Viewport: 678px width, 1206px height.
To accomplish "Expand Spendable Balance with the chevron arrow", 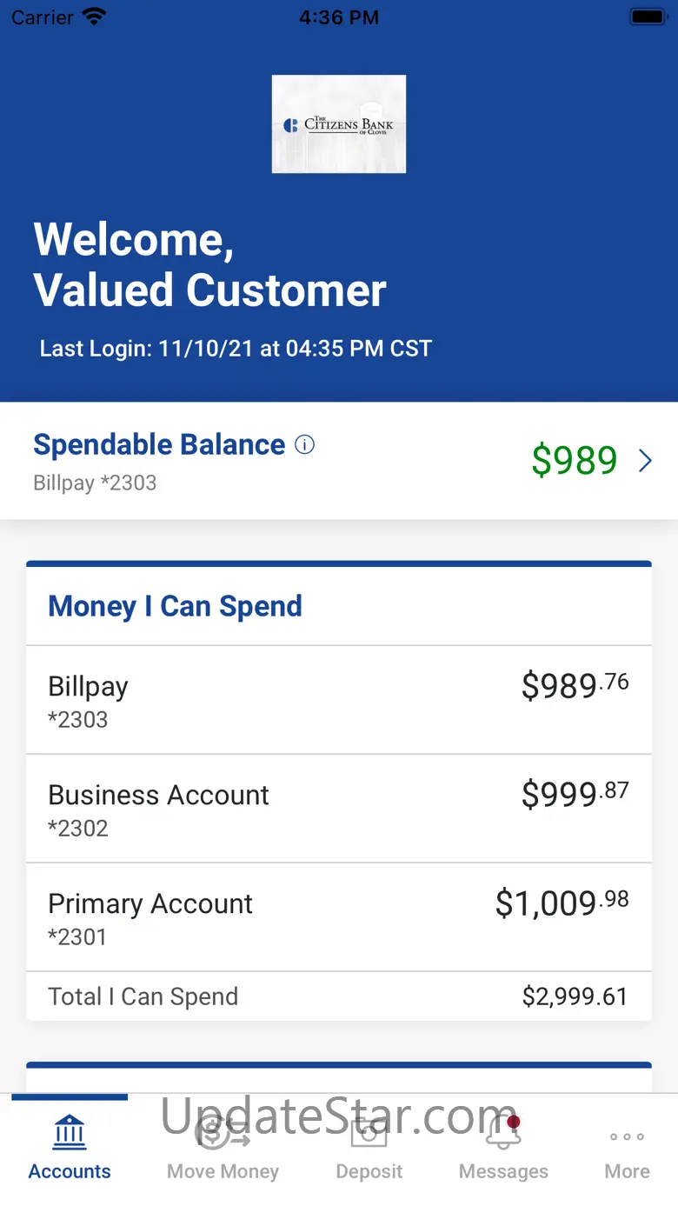I will point(645,461).
